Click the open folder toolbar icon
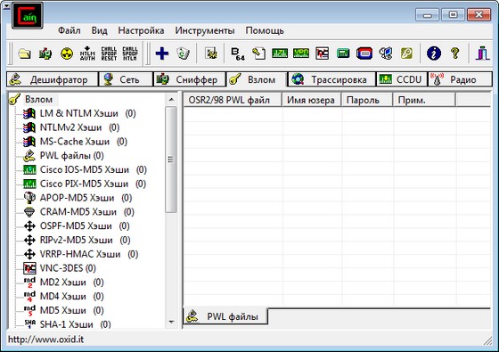499x352 pixels. (x=25, y=53)
